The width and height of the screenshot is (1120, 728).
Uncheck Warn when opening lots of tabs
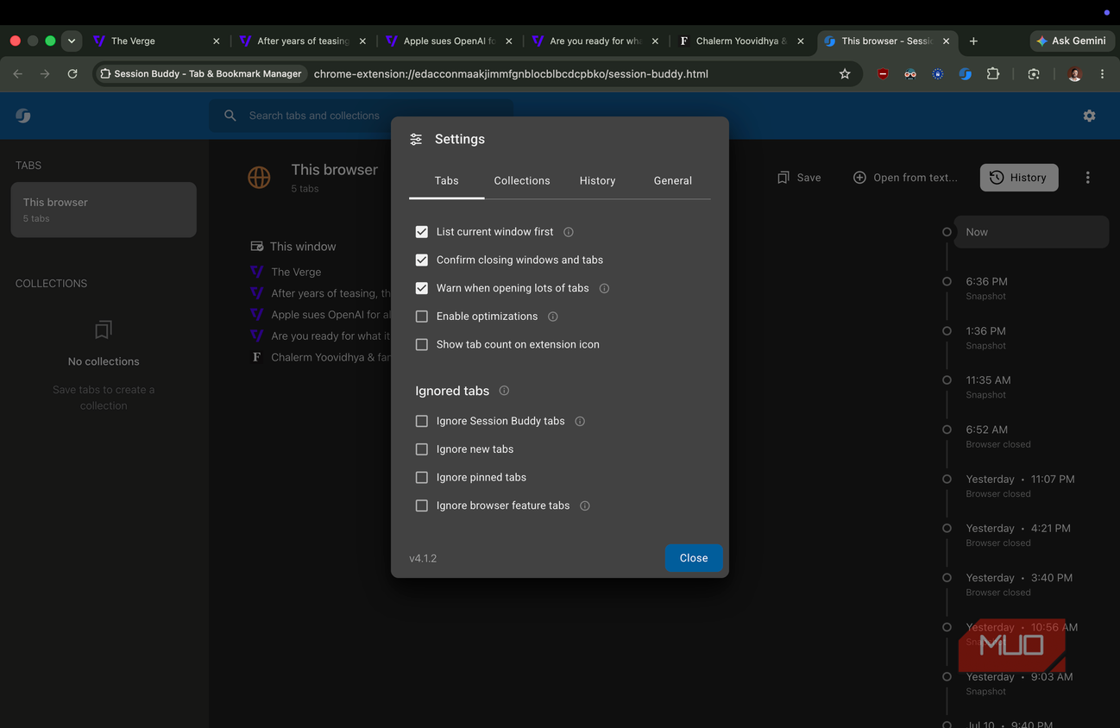coord(422,288)
